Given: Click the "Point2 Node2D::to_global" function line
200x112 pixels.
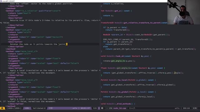Looking at the screenshot, I should tap(128, 92).
